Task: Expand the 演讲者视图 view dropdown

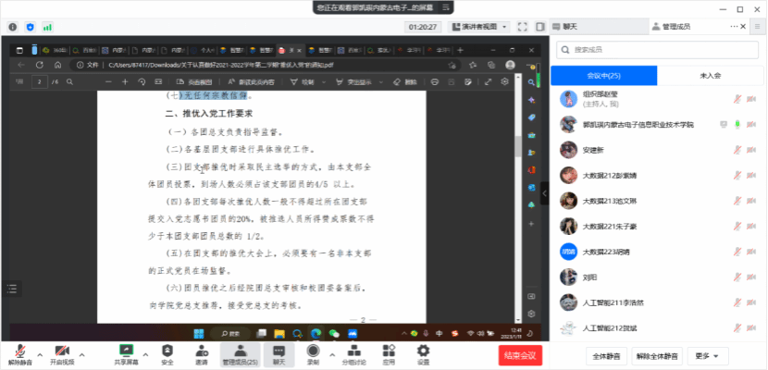Action: 479,28
